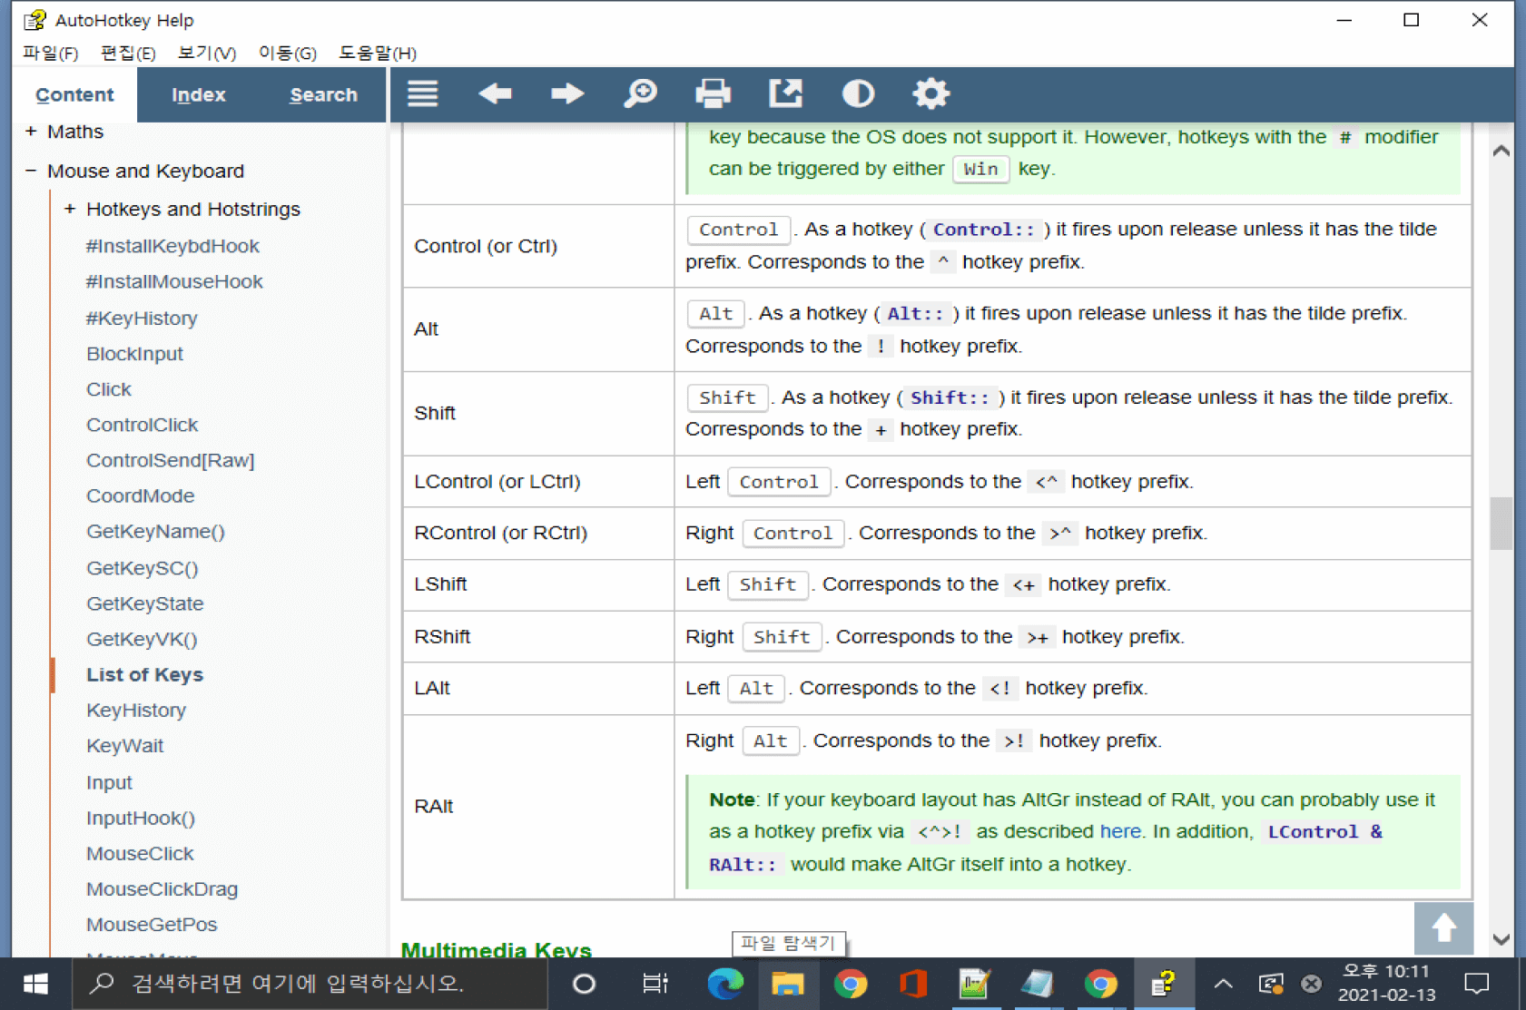Collapse the Mouse and Keyboard section
The width and height of the screenshot is (1526, 1010).
31,171
